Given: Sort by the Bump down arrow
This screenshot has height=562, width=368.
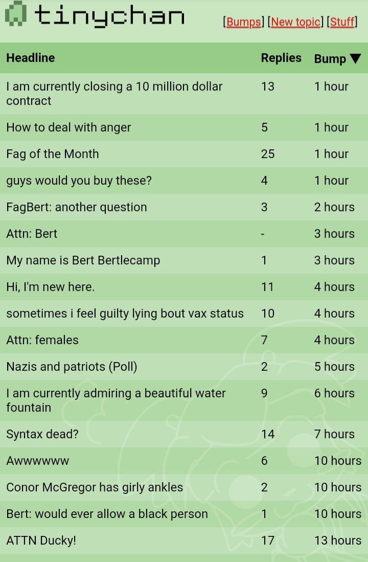Looking at the screenshot, I should tap(355, 59).
